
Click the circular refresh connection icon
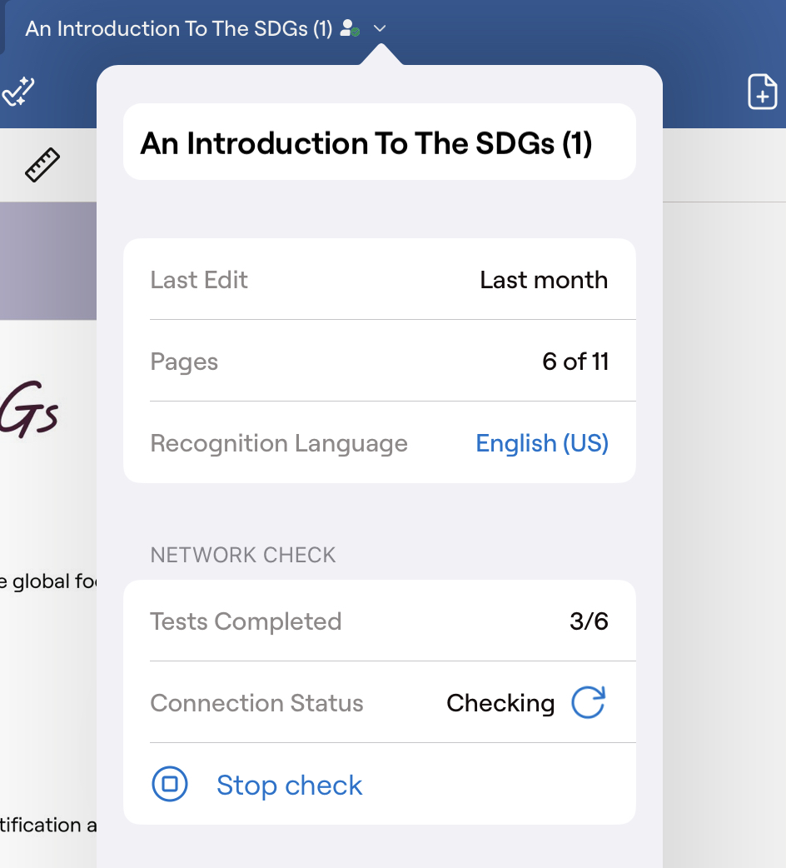click(x=588, y=703)
